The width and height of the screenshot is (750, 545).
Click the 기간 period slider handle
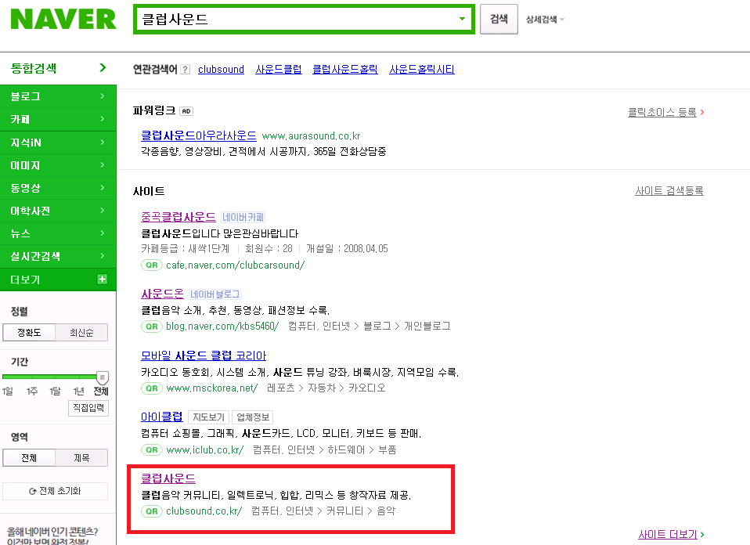[x=103, y=377]
